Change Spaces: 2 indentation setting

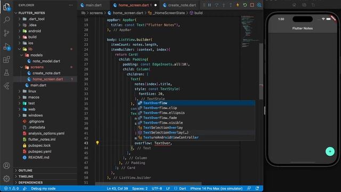140,188
